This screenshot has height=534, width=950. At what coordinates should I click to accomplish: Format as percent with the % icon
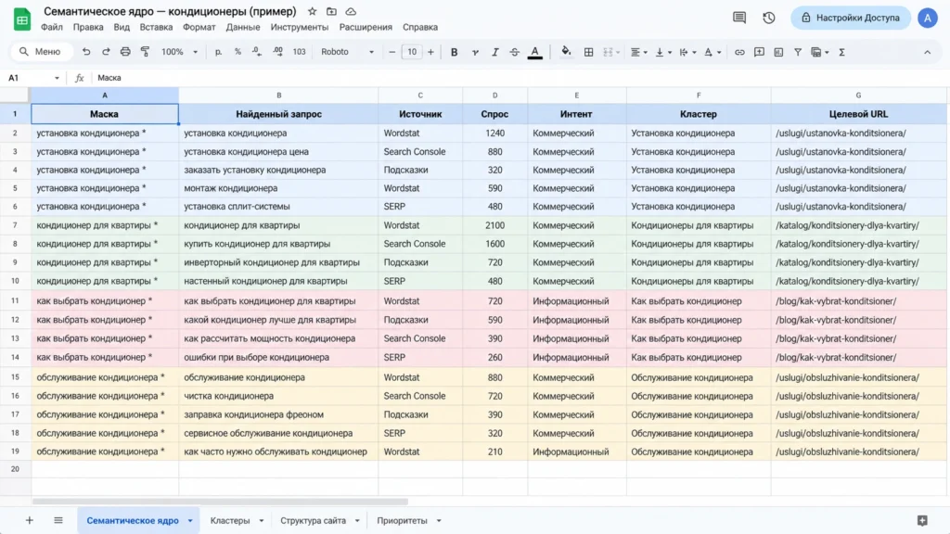[x=237, y=52]
